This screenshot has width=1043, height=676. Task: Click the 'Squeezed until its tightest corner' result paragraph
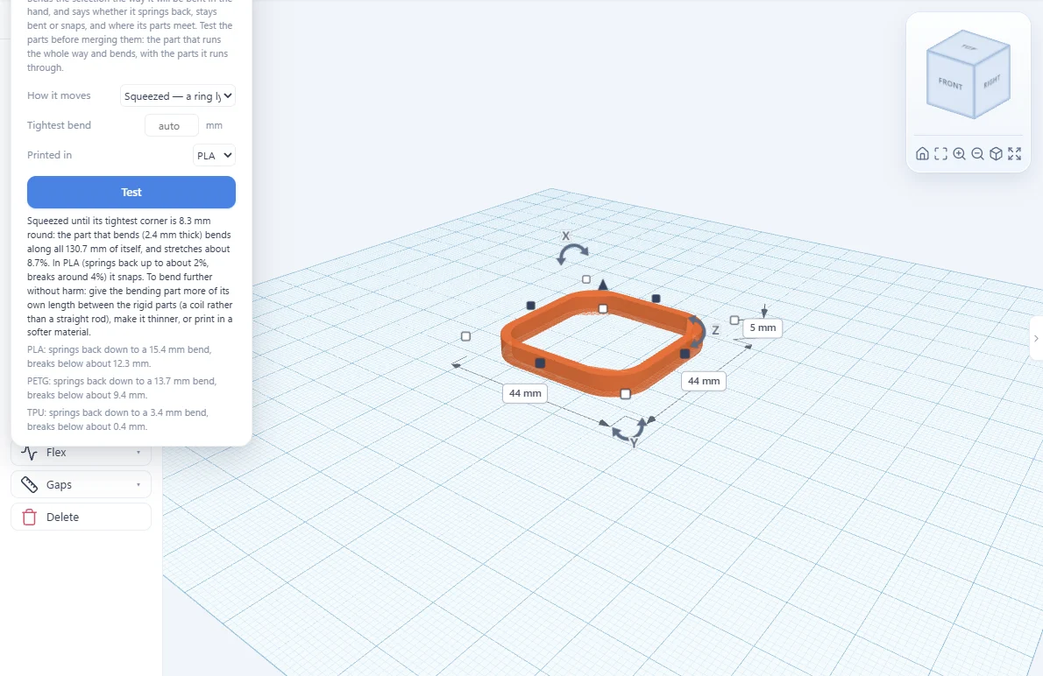(131, 277)
